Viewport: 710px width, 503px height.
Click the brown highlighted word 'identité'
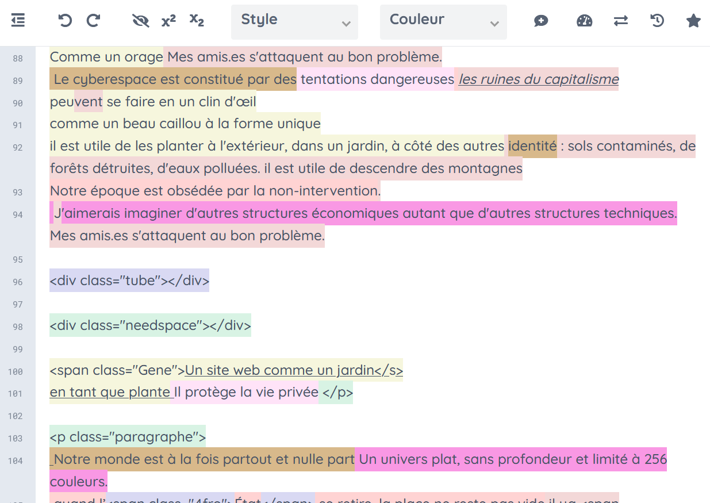coord(532,146)
